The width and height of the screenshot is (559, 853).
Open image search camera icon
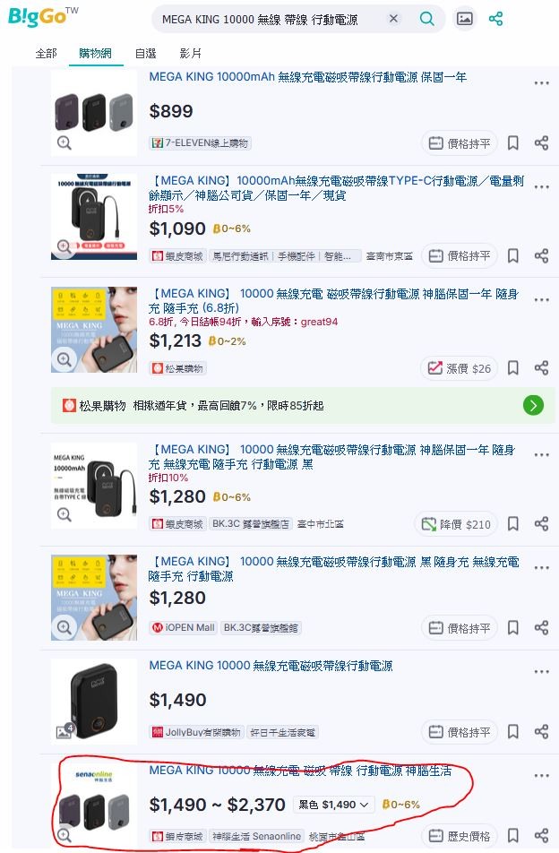click(x=464, y=19)
